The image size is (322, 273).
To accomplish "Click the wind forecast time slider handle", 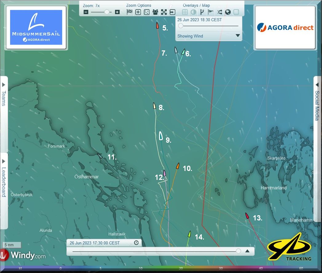I will point(181,26).
